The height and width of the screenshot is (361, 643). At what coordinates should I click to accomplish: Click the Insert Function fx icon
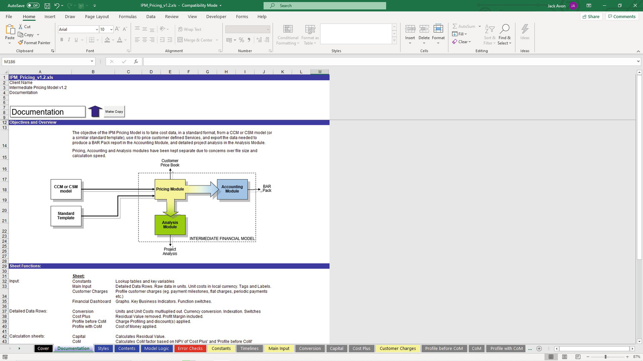point(136,62)
